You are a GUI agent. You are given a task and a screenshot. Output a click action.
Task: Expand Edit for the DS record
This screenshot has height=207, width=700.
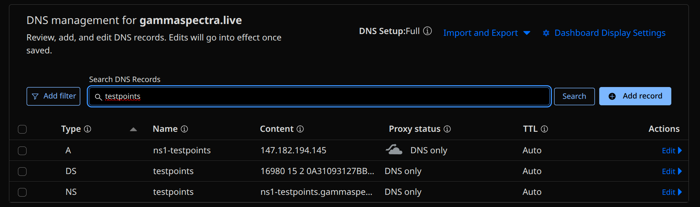click(x=671, y=172)
